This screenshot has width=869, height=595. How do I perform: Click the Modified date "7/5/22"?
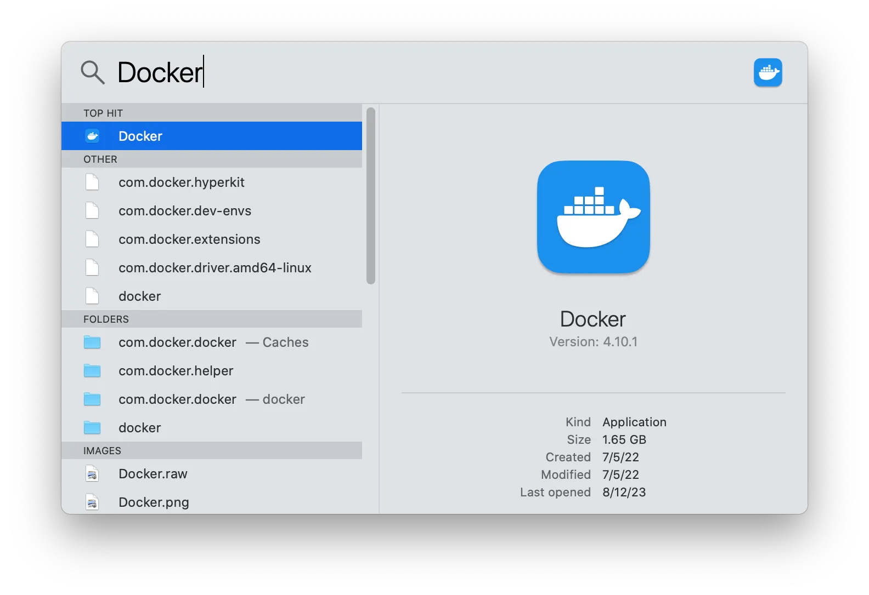(621, 474)
